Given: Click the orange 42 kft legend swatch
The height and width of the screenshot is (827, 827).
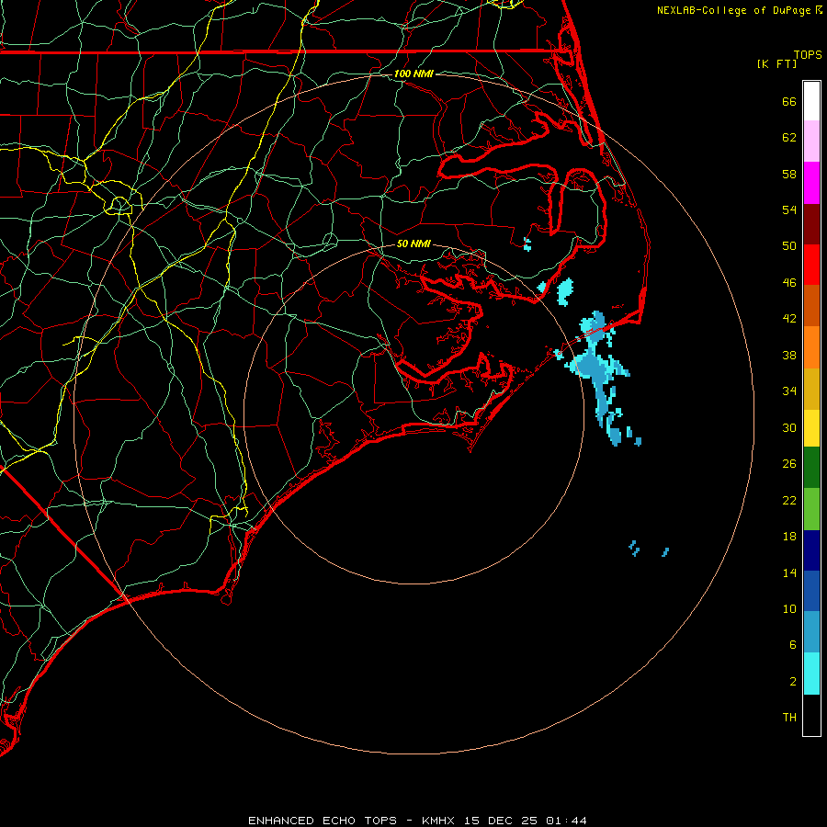Looking at the screenshot, I should click(811, 347).
